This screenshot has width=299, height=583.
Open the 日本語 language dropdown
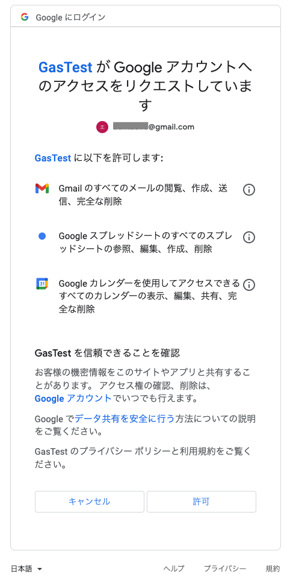click(26, 569)
